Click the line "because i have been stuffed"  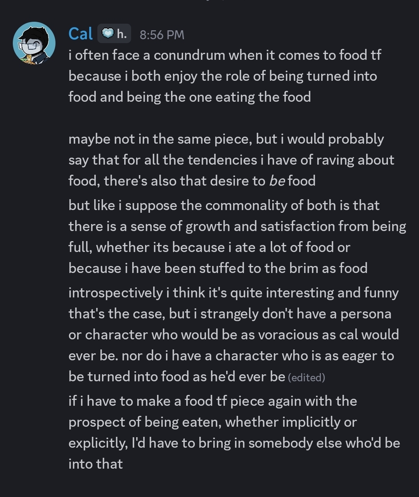(218, 268)
